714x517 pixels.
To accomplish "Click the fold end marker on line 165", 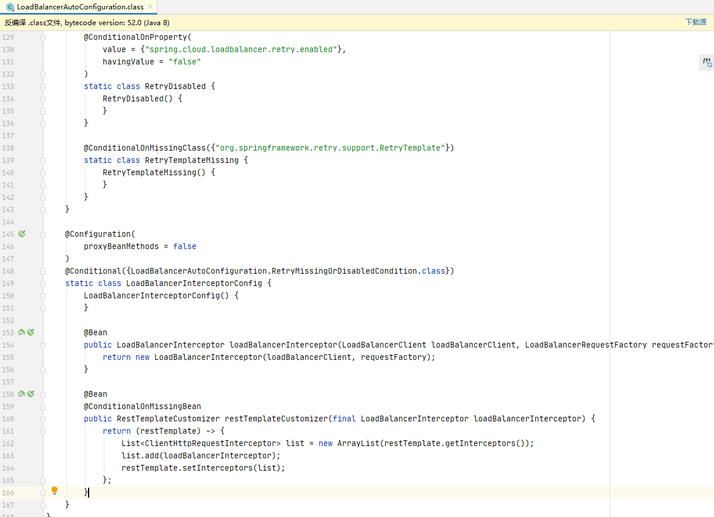I will (x=43, y=480).
